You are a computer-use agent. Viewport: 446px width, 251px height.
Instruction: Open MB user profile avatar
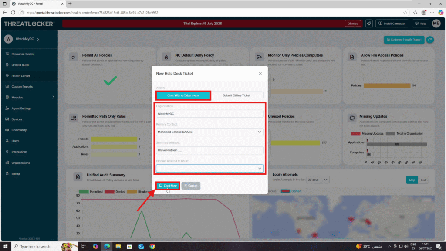(436, 24)
